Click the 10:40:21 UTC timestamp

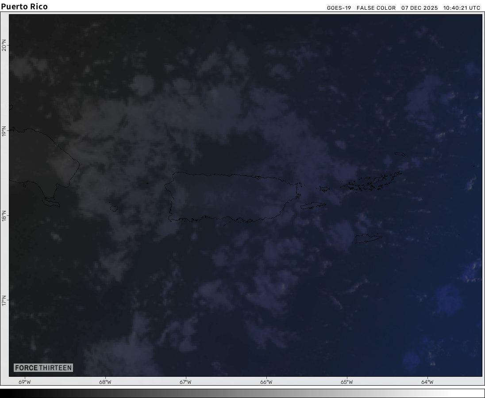click(x=462, y=8)
